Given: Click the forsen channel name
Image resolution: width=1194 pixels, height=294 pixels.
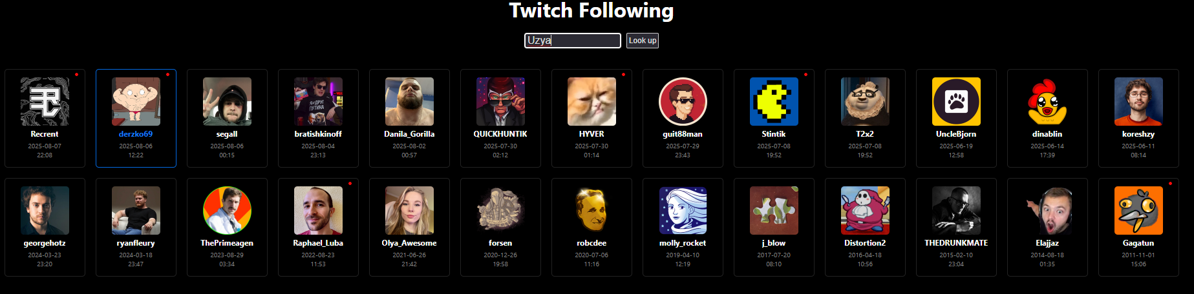Looking at the screenshot, I should [x=500, y=243].
